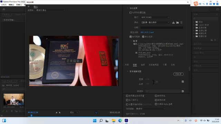Click the Premiere home icon

coord(4,9)
